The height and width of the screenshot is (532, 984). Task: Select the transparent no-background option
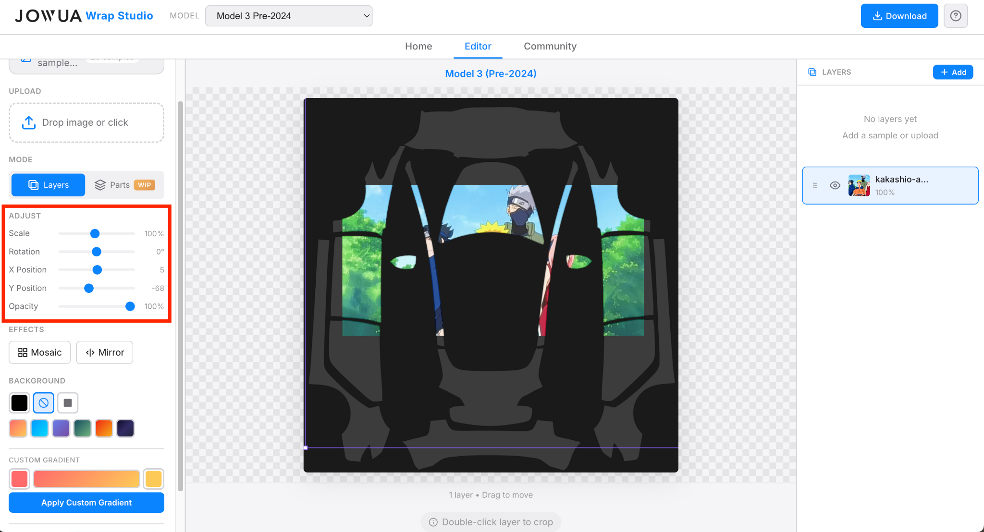pyautogui.click(x=44, y=403)
